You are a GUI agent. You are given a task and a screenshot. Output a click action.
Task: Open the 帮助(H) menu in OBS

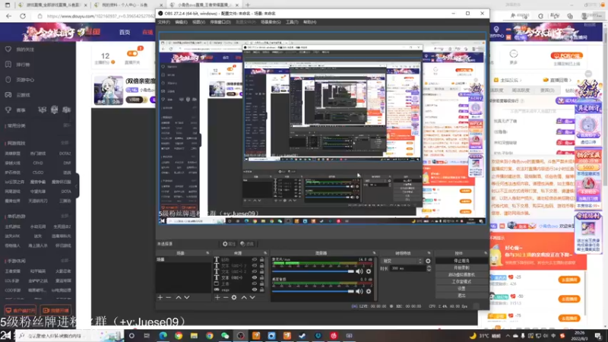pos(310,22)
